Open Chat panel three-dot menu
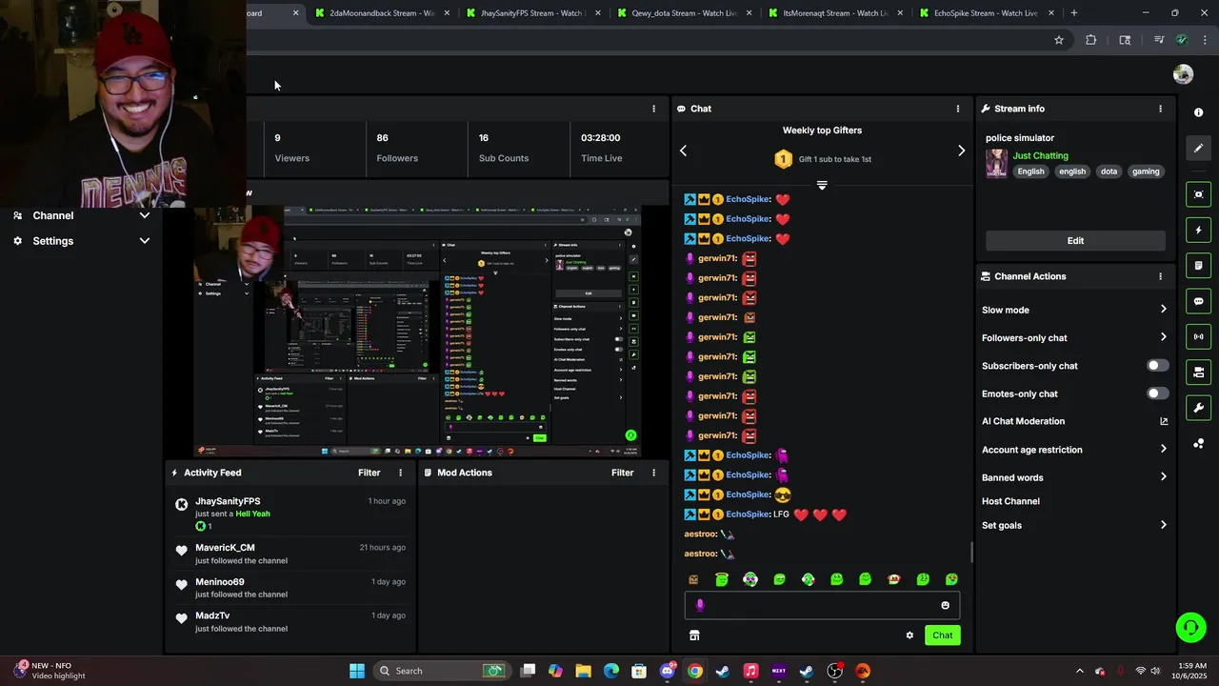Image resolution: width=1219 pixels, height=686 pixels. tap(958, 109)
